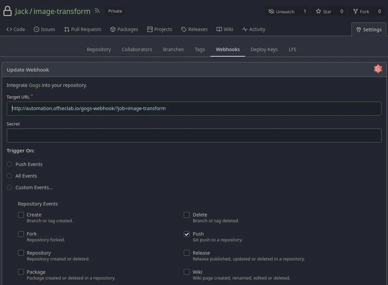
Task: Open the image-transform repository link
Action: coord(62,11)
